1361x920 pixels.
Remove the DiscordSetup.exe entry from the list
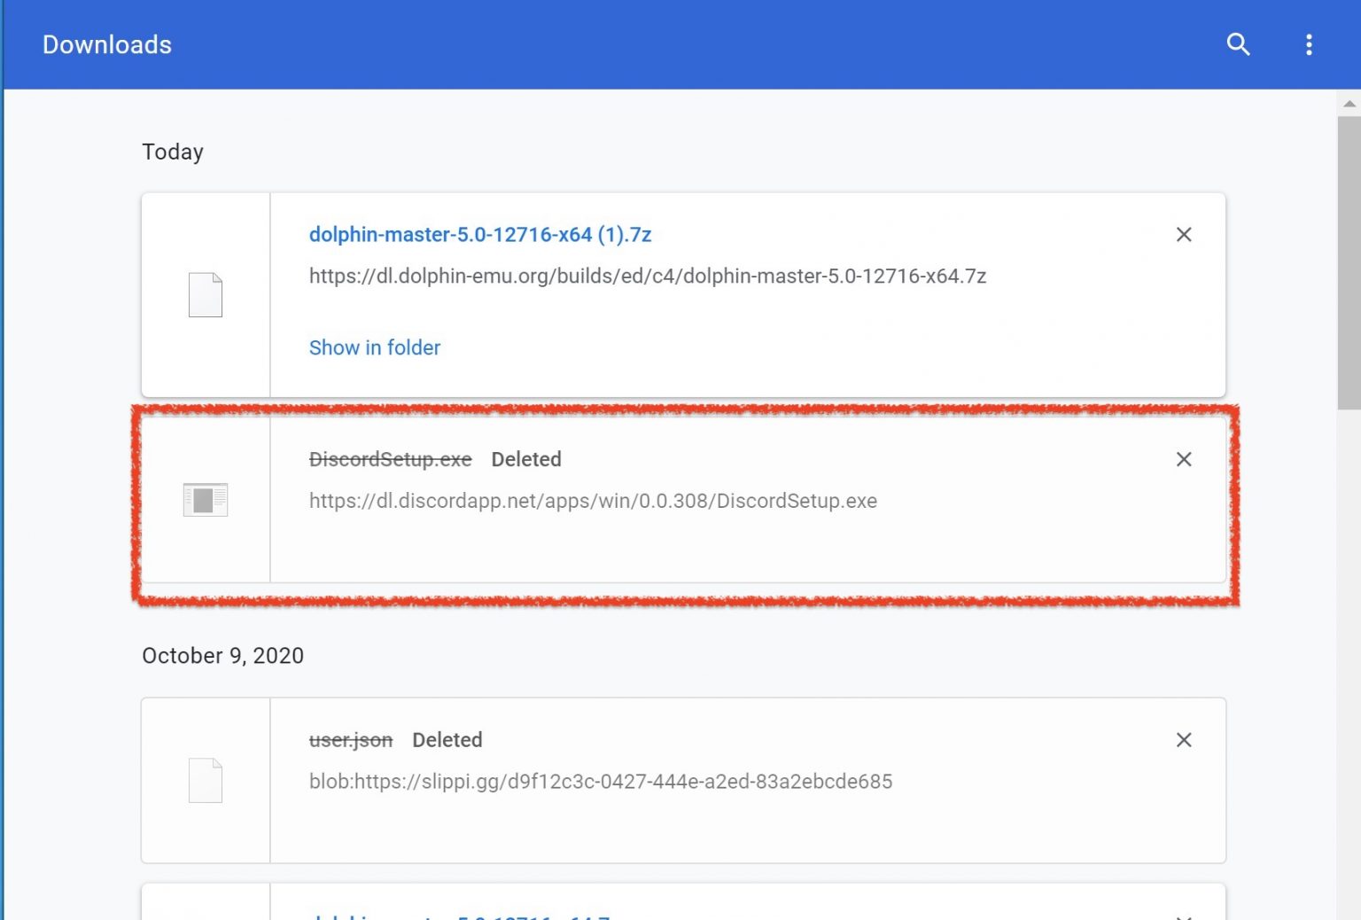click(1183, 459)
